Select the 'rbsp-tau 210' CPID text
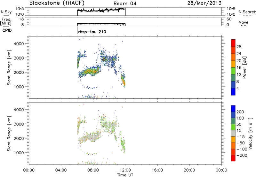The width and height of the screenshot is (256, 177). 92,32
